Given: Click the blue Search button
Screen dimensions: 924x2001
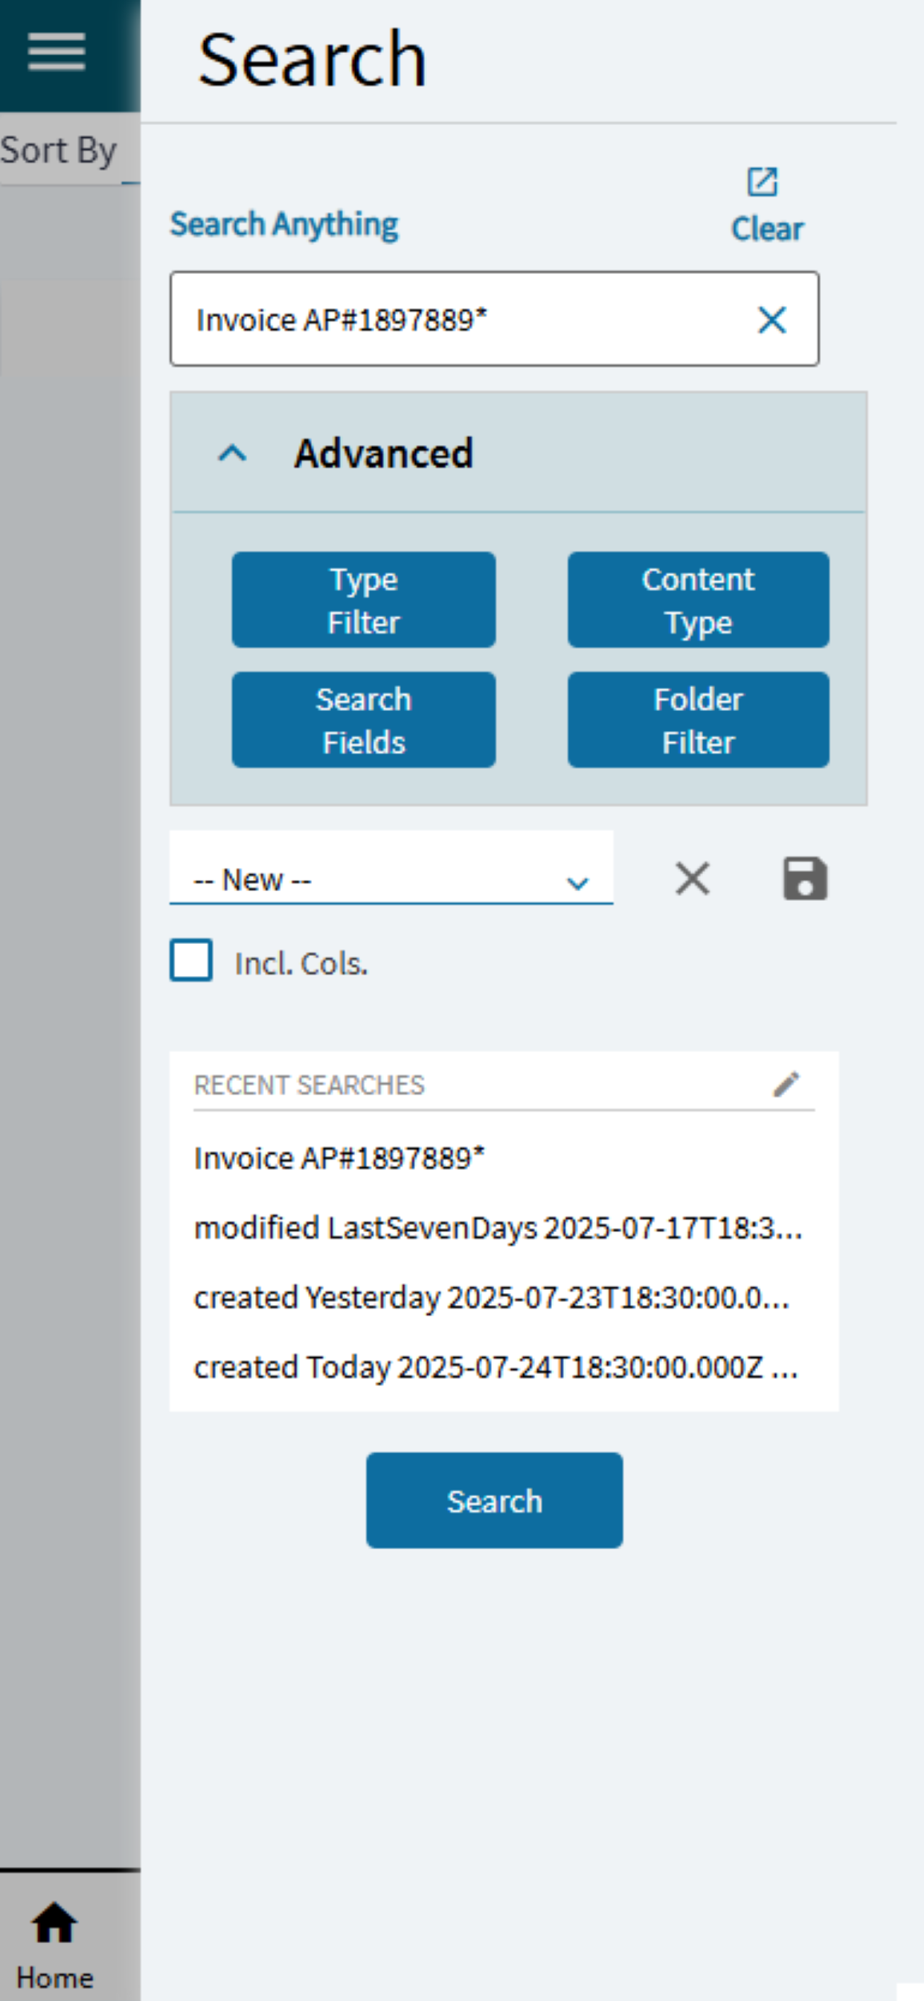Looking at the screenshot, I should coord(494,1500).
